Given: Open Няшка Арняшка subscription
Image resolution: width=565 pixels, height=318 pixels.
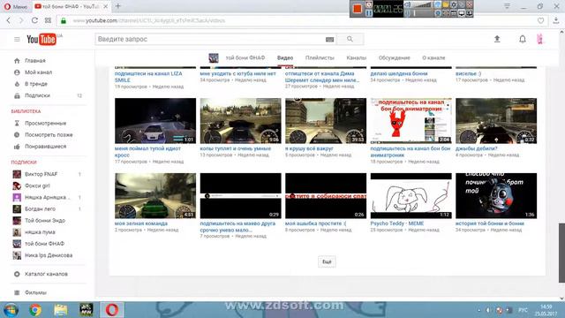Looking at the screenshot, I should [x=47, y=197].
